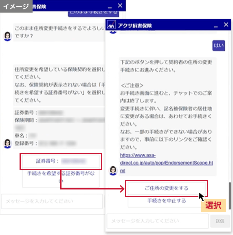
Task: Choose 手続きを中止する in the front chat
Action: point(166,201)
